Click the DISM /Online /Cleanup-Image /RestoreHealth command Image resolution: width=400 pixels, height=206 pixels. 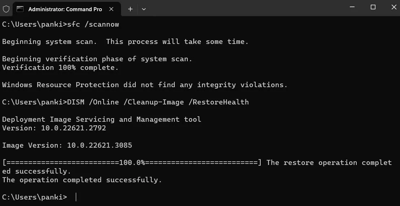pyautogui.click(x=158, y=102)
